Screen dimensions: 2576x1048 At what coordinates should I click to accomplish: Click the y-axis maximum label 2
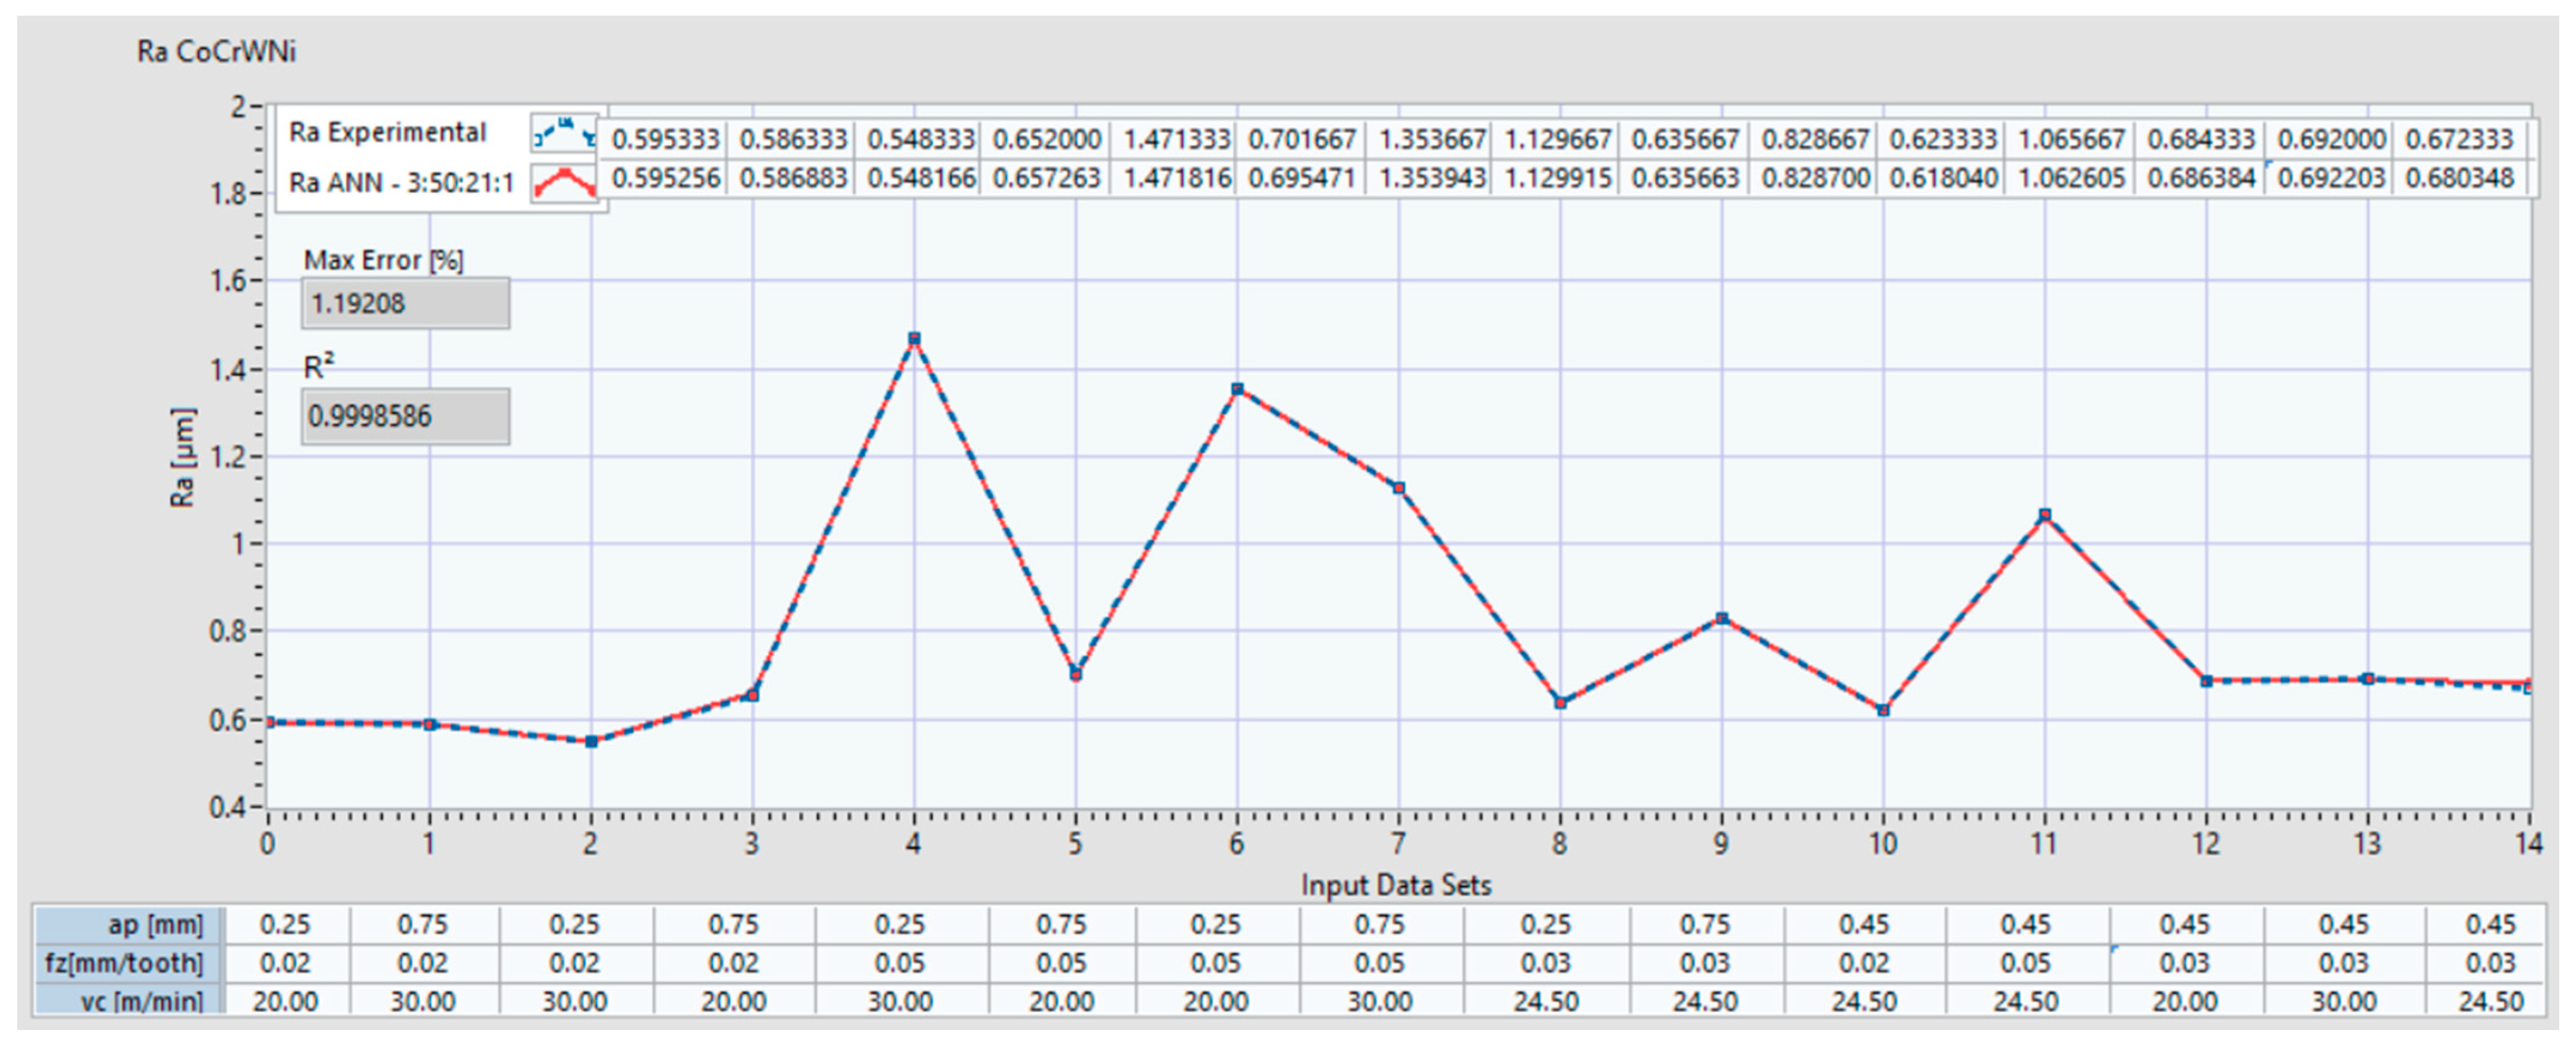238,106
